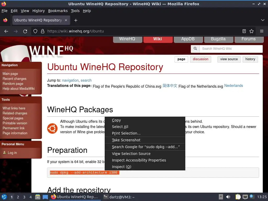Click the forward navigation arrow

(x=16, y=31)
